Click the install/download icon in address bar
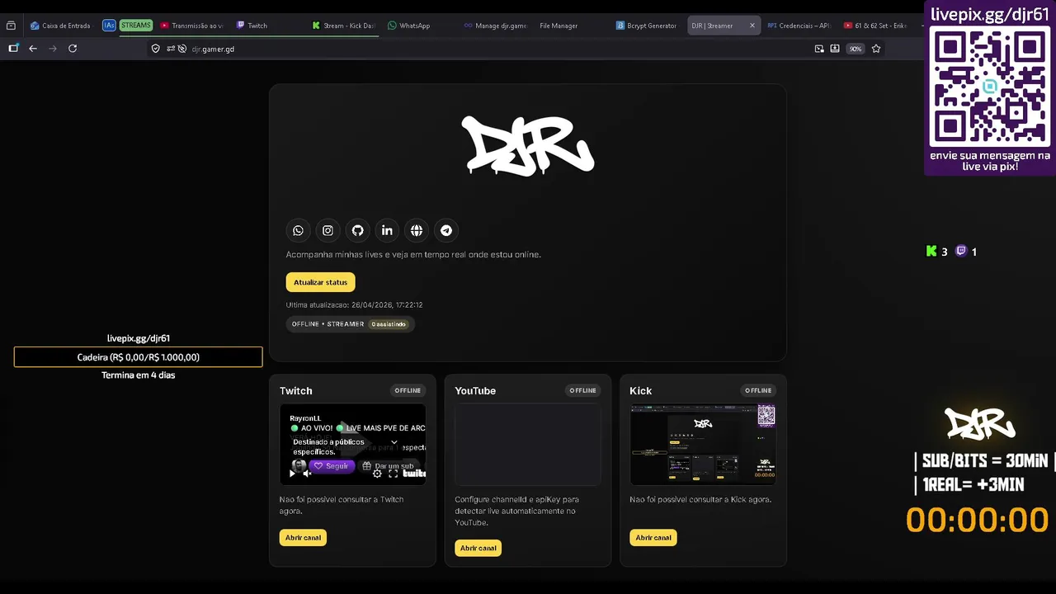The height and width of the screenshot is (594, 1056). (x=835, y=49)
